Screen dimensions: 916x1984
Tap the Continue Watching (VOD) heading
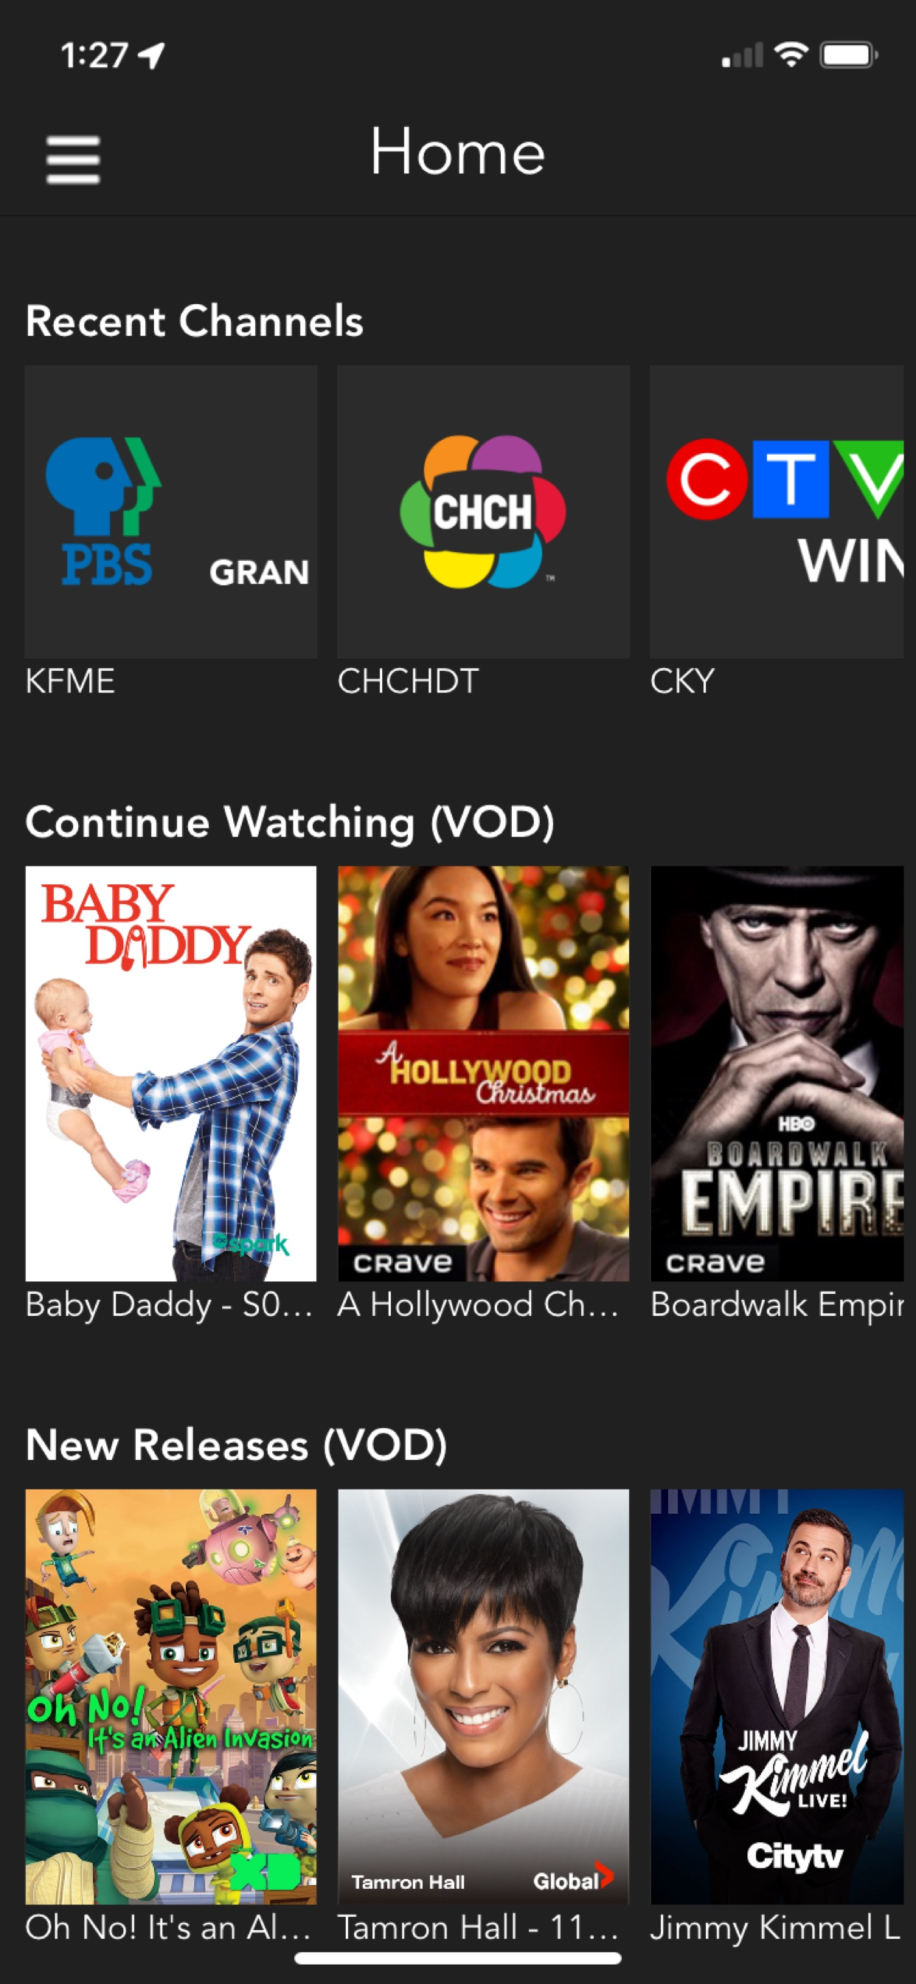[x=289, y=822]
